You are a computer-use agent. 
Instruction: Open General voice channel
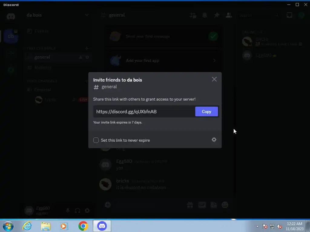click(42, 89)
